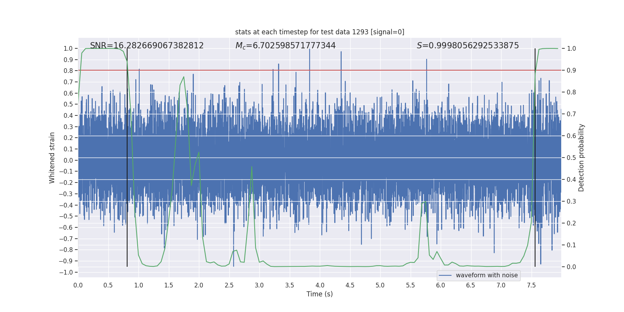624x312 pixels.
Task: Click the "waveform with noise" legend text
Action: click(x=487, y=275)
